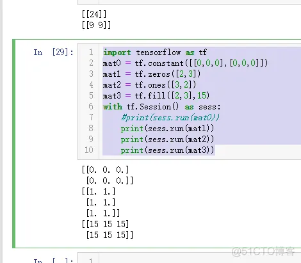Click output row '[0. 0. 0.]]'
The height and width of the screenshot is (263, 301).
click(110, 180)
